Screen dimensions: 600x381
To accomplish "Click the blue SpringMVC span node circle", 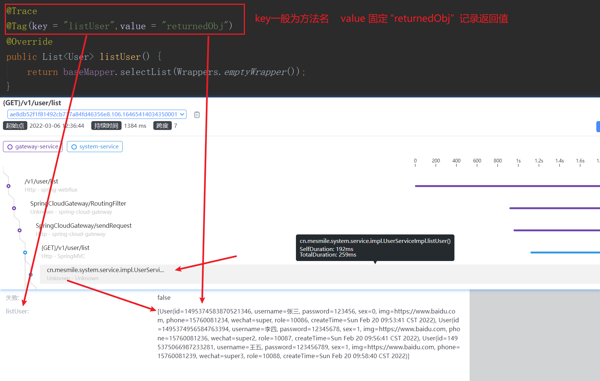I will click(25, 253).
